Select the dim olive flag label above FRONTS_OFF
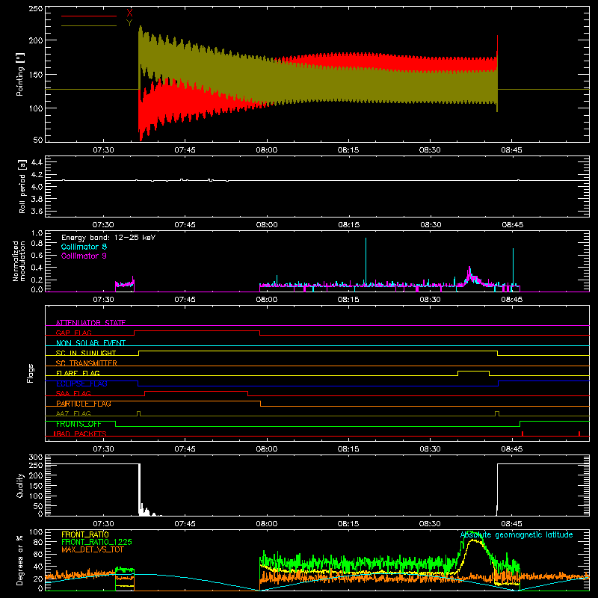The width and height of the screenshot is (598, 598). [73, 413]
